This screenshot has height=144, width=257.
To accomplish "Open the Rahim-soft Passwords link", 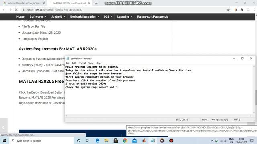I will [153, 17].
